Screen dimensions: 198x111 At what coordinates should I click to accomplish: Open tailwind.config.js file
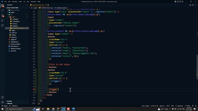click(15, 49)
